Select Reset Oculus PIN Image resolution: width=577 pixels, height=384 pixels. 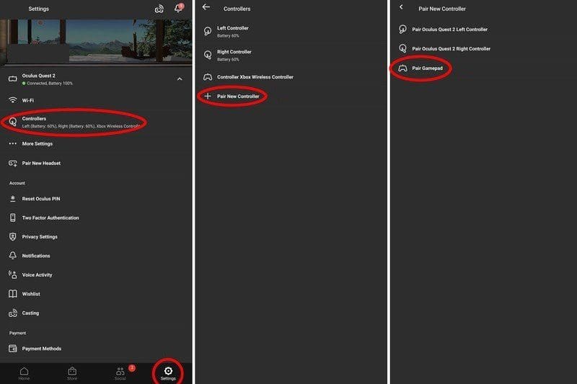pos(96,199)
